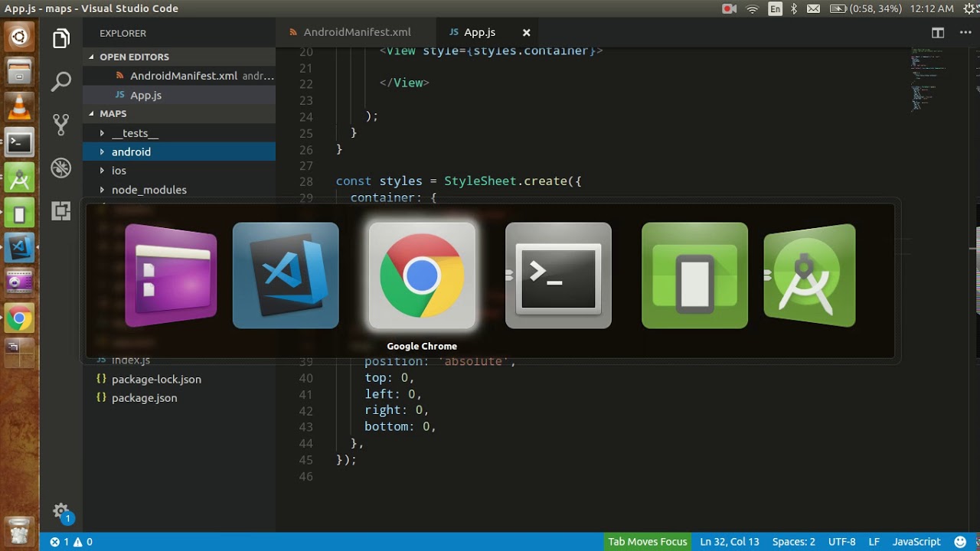This screenshot has width=980, height=551.
Task: Open the Search view in activity bar
Action: [x=61, y=81]
